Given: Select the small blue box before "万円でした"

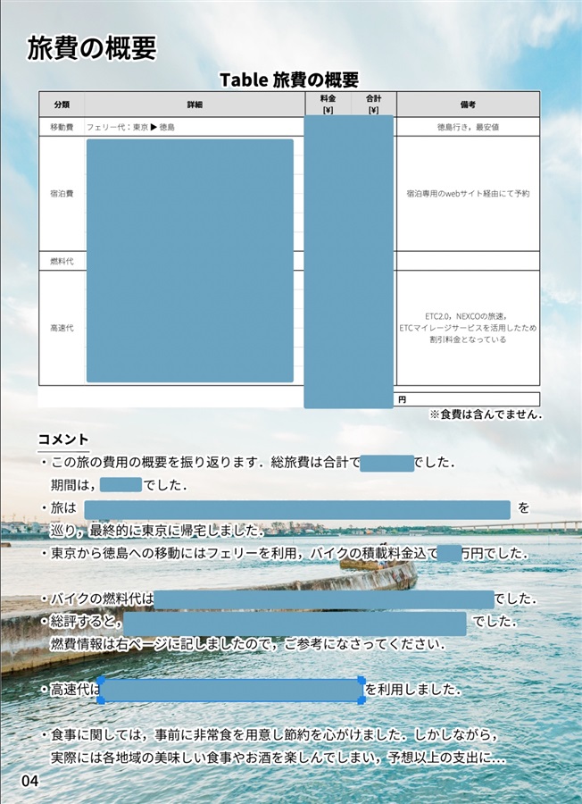Looking at the screenshot, I should pyautogui.click(x=449, y=554).
